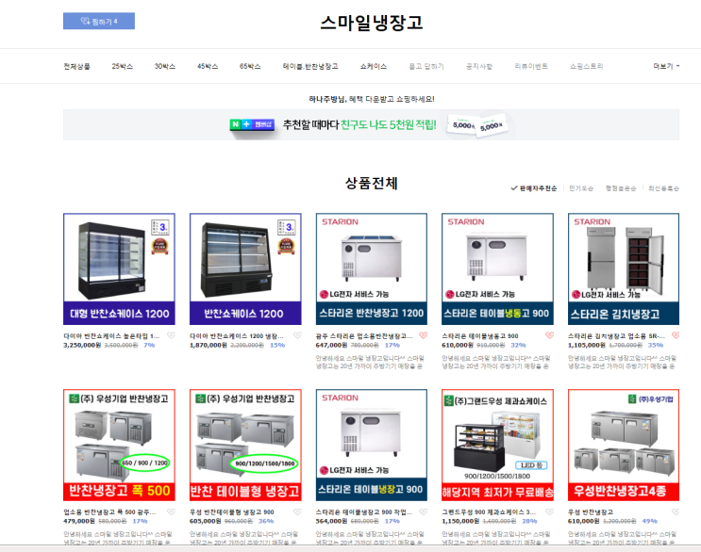Open 스타리온 테이블냉동고 900 product image
This screenshot has width=701, height=552.
(x=497, y=269)
